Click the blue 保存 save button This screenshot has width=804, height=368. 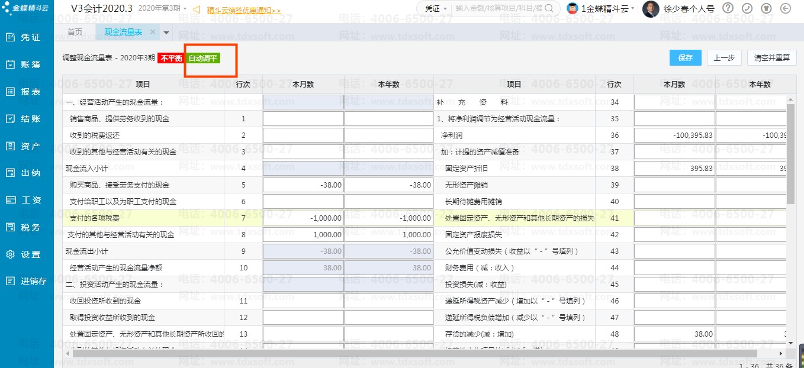click(x=686, y=58)
